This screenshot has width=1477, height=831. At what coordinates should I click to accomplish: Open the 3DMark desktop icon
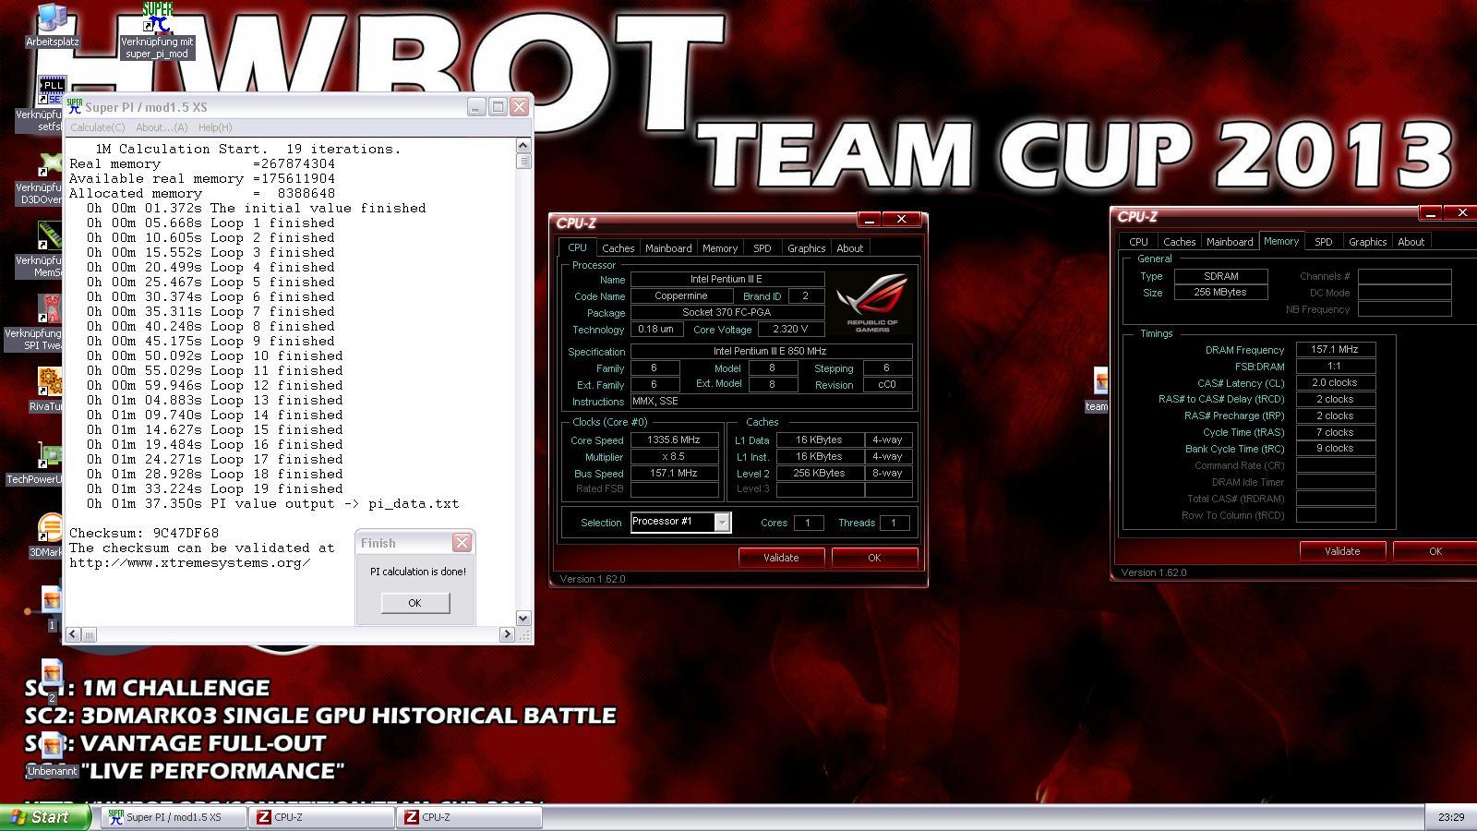pos(50,529)
